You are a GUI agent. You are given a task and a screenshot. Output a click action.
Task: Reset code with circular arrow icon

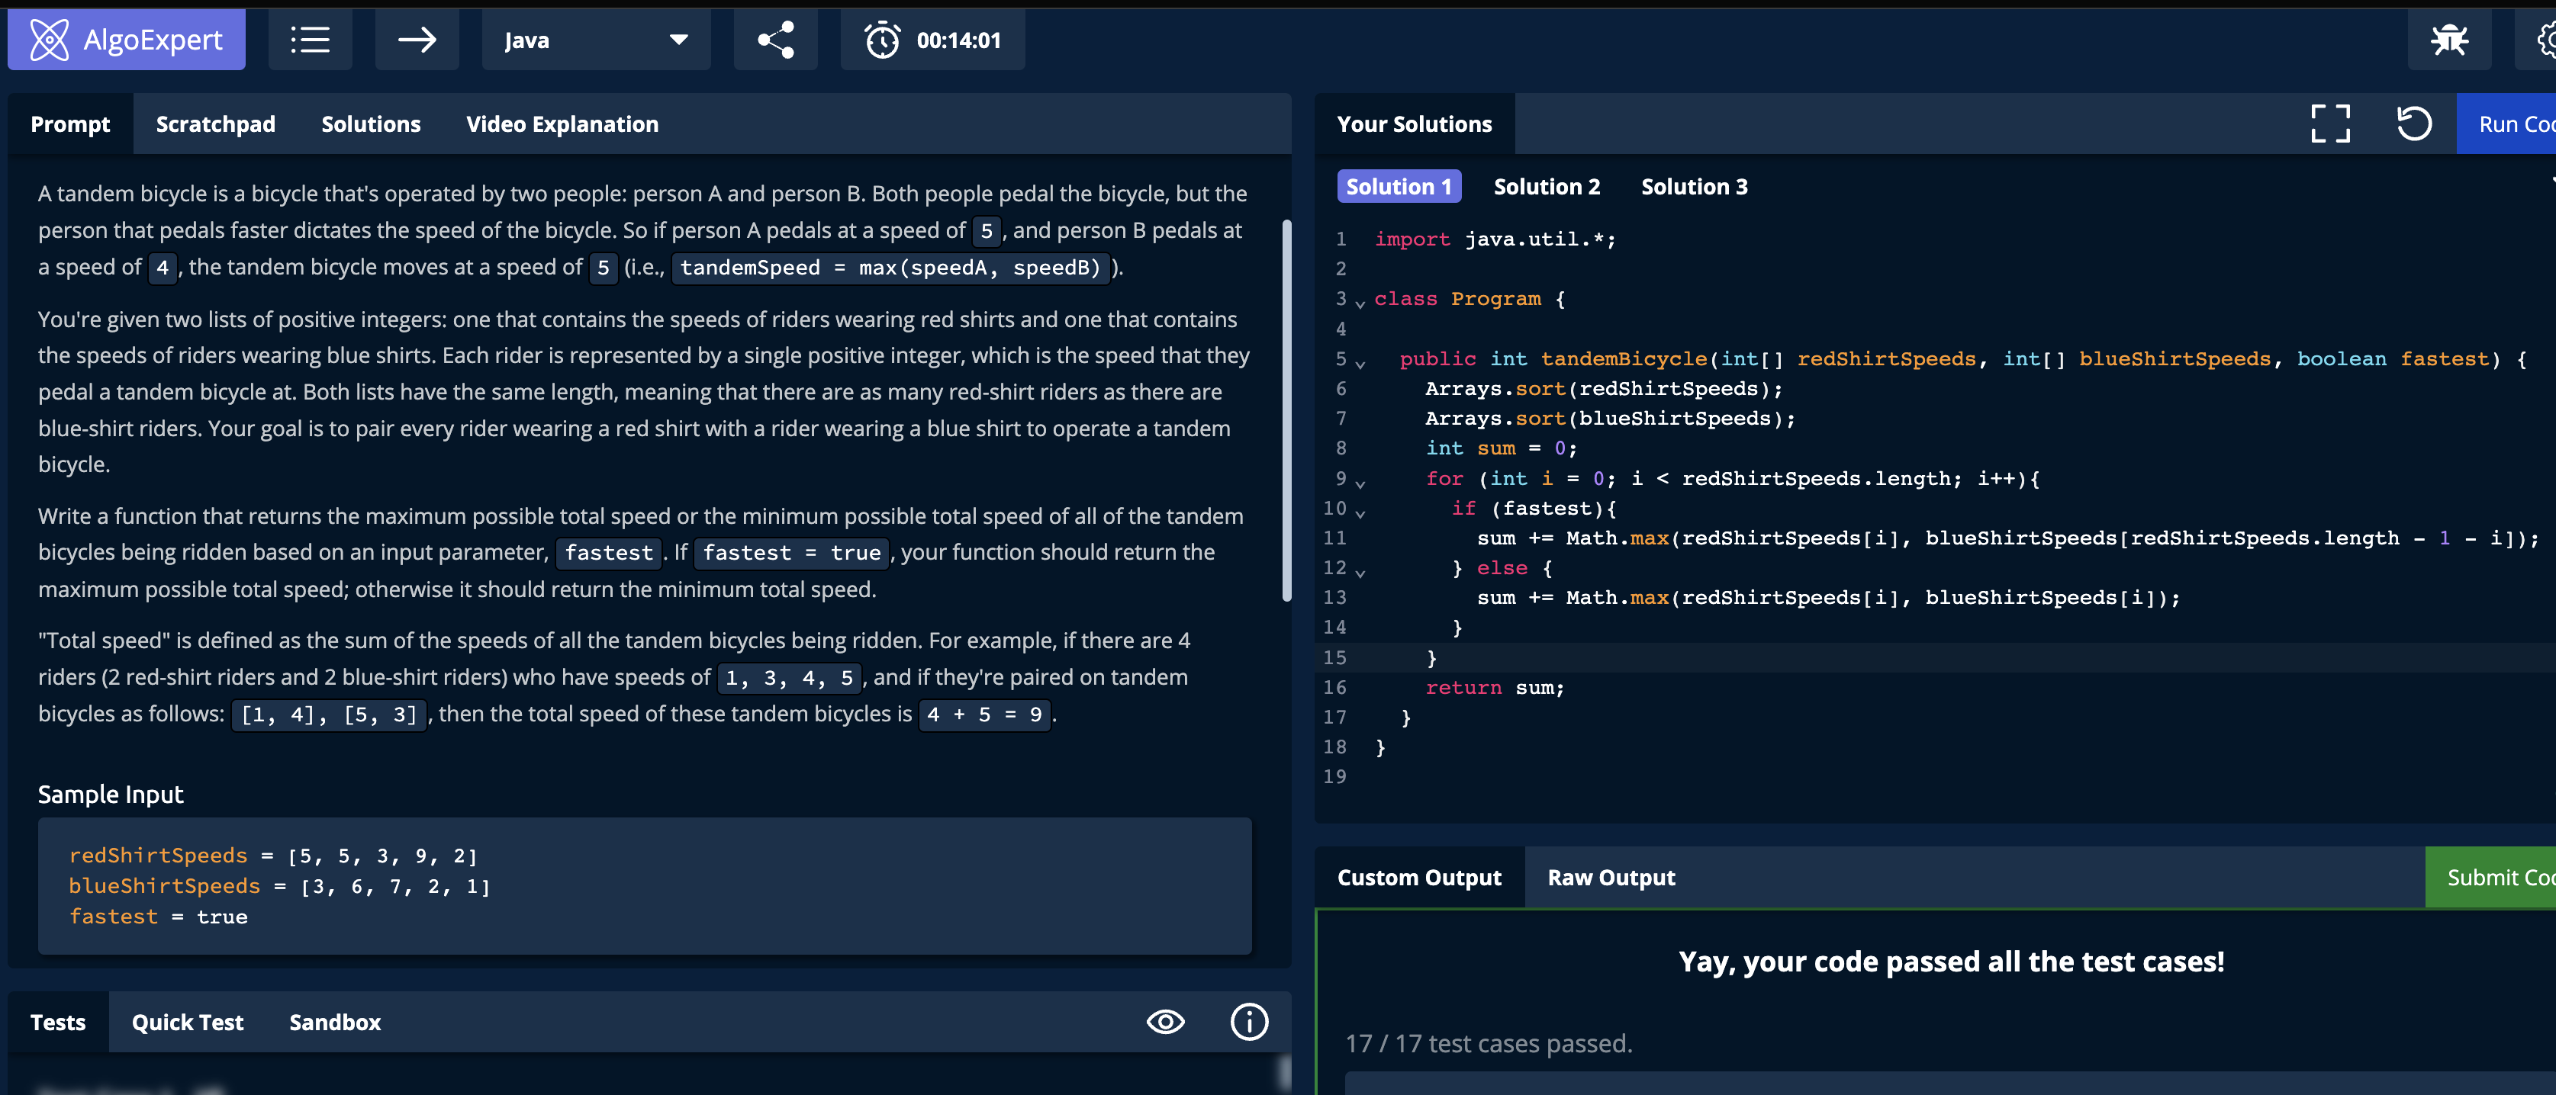[x=2413, y=124]
